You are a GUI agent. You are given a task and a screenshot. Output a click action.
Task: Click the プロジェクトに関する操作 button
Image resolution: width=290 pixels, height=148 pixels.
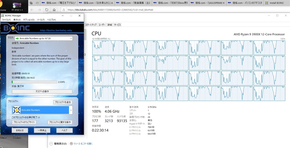coord(60,122)
